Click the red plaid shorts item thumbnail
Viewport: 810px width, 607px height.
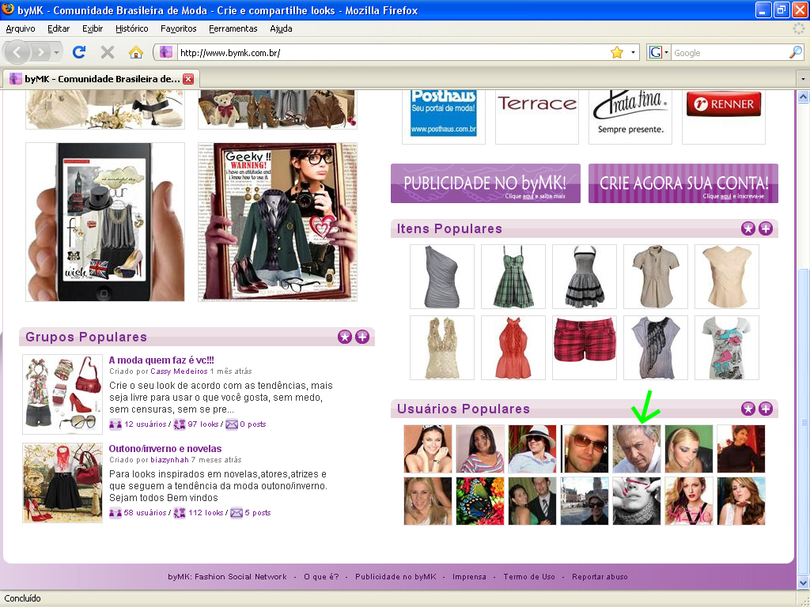pyautogui.click(x=585, y=348)
